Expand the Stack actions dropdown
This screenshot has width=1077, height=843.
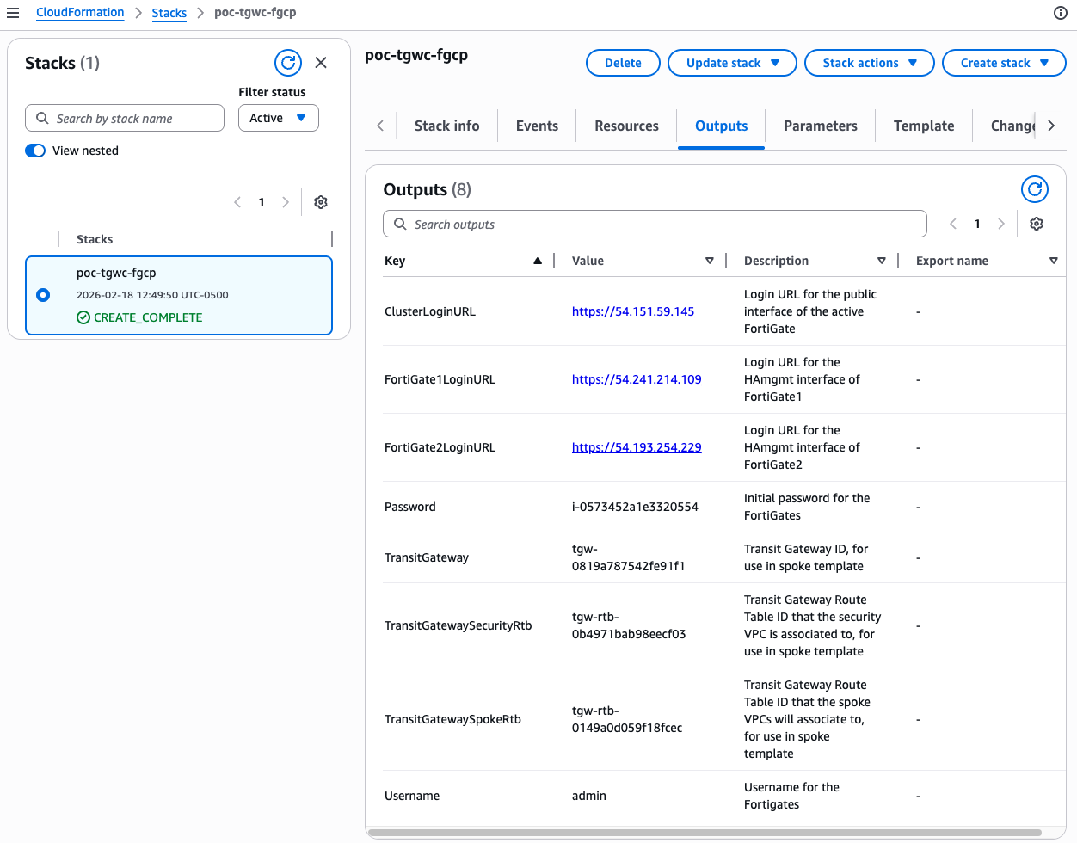869,63
